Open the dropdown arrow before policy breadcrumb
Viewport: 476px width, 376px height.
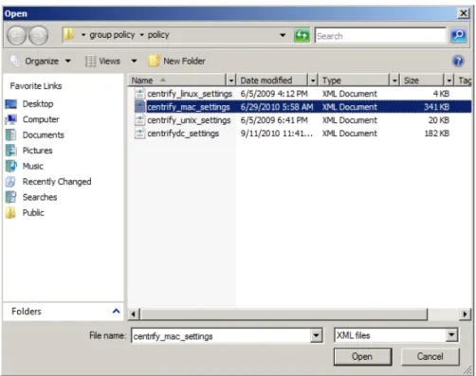(x=142, y=35)
